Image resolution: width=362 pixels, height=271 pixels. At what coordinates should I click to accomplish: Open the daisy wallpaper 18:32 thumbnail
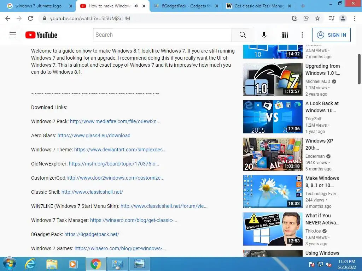pos(273,192)
